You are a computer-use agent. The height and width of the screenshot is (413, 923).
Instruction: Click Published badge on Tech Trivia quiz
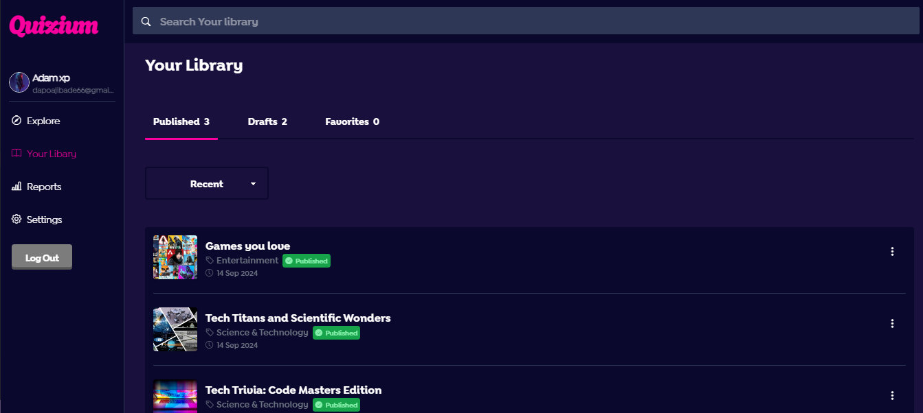(337, 405)
